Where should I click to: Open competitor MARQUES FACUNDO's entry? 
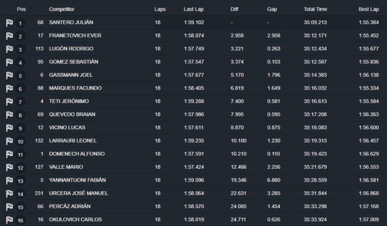pos(75,88)
